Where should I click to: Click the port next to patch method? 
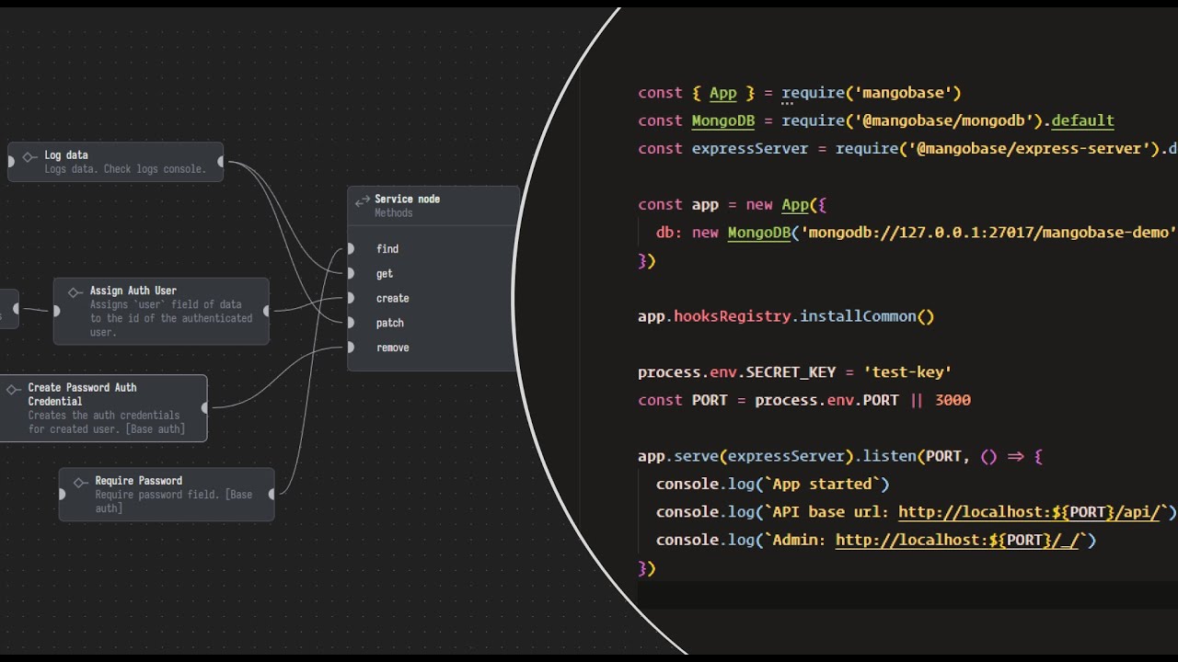click(351, 323)
